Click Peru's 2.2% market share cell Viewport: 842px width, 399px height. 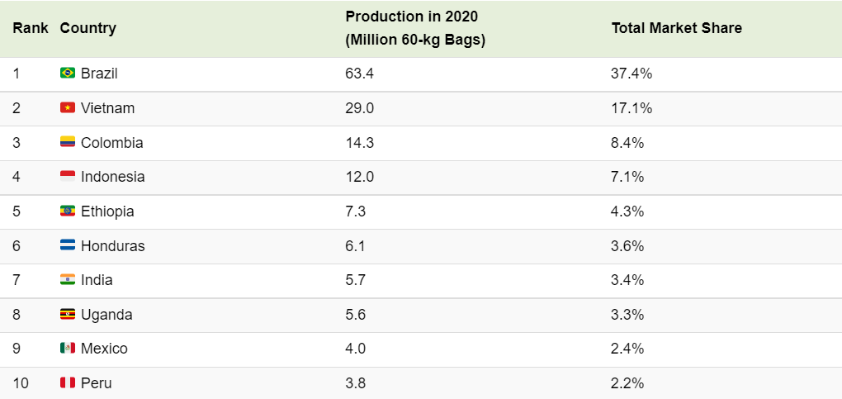[x=627, y=383]
